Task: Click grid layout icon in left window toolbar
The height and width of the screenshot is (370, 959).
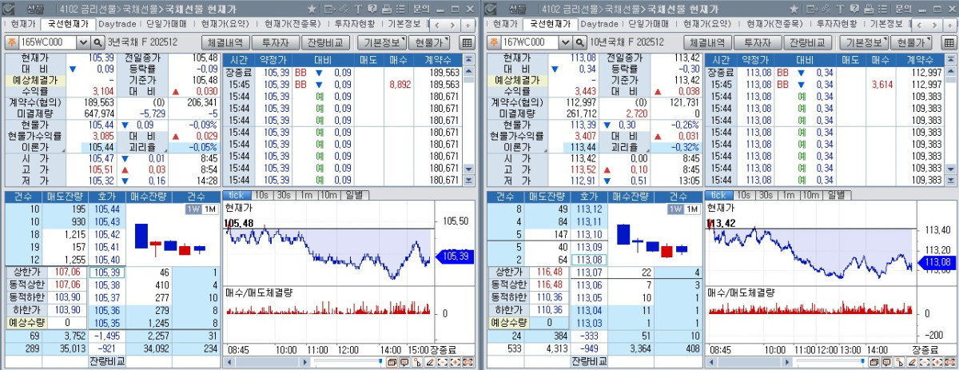Action: [x=468, y=42]
